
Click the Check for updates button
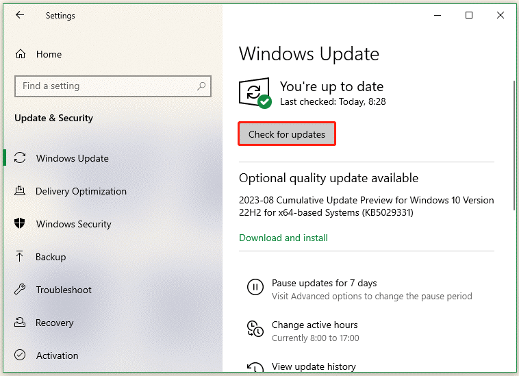(x=287, y=134)
